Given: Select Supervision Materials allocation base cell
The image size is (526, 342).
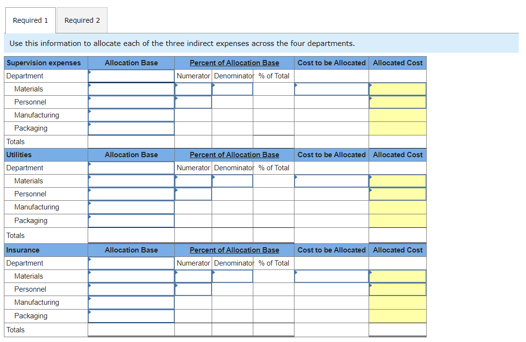Looking at the screenshot, I should point(131,89).
